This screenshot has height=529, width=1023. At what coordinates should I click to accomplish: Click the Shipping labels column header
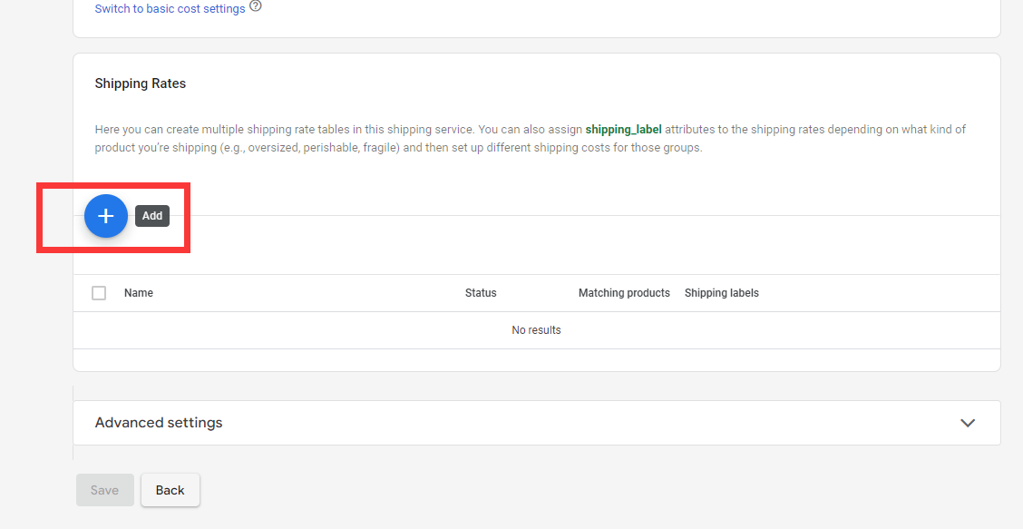[721, 293]
